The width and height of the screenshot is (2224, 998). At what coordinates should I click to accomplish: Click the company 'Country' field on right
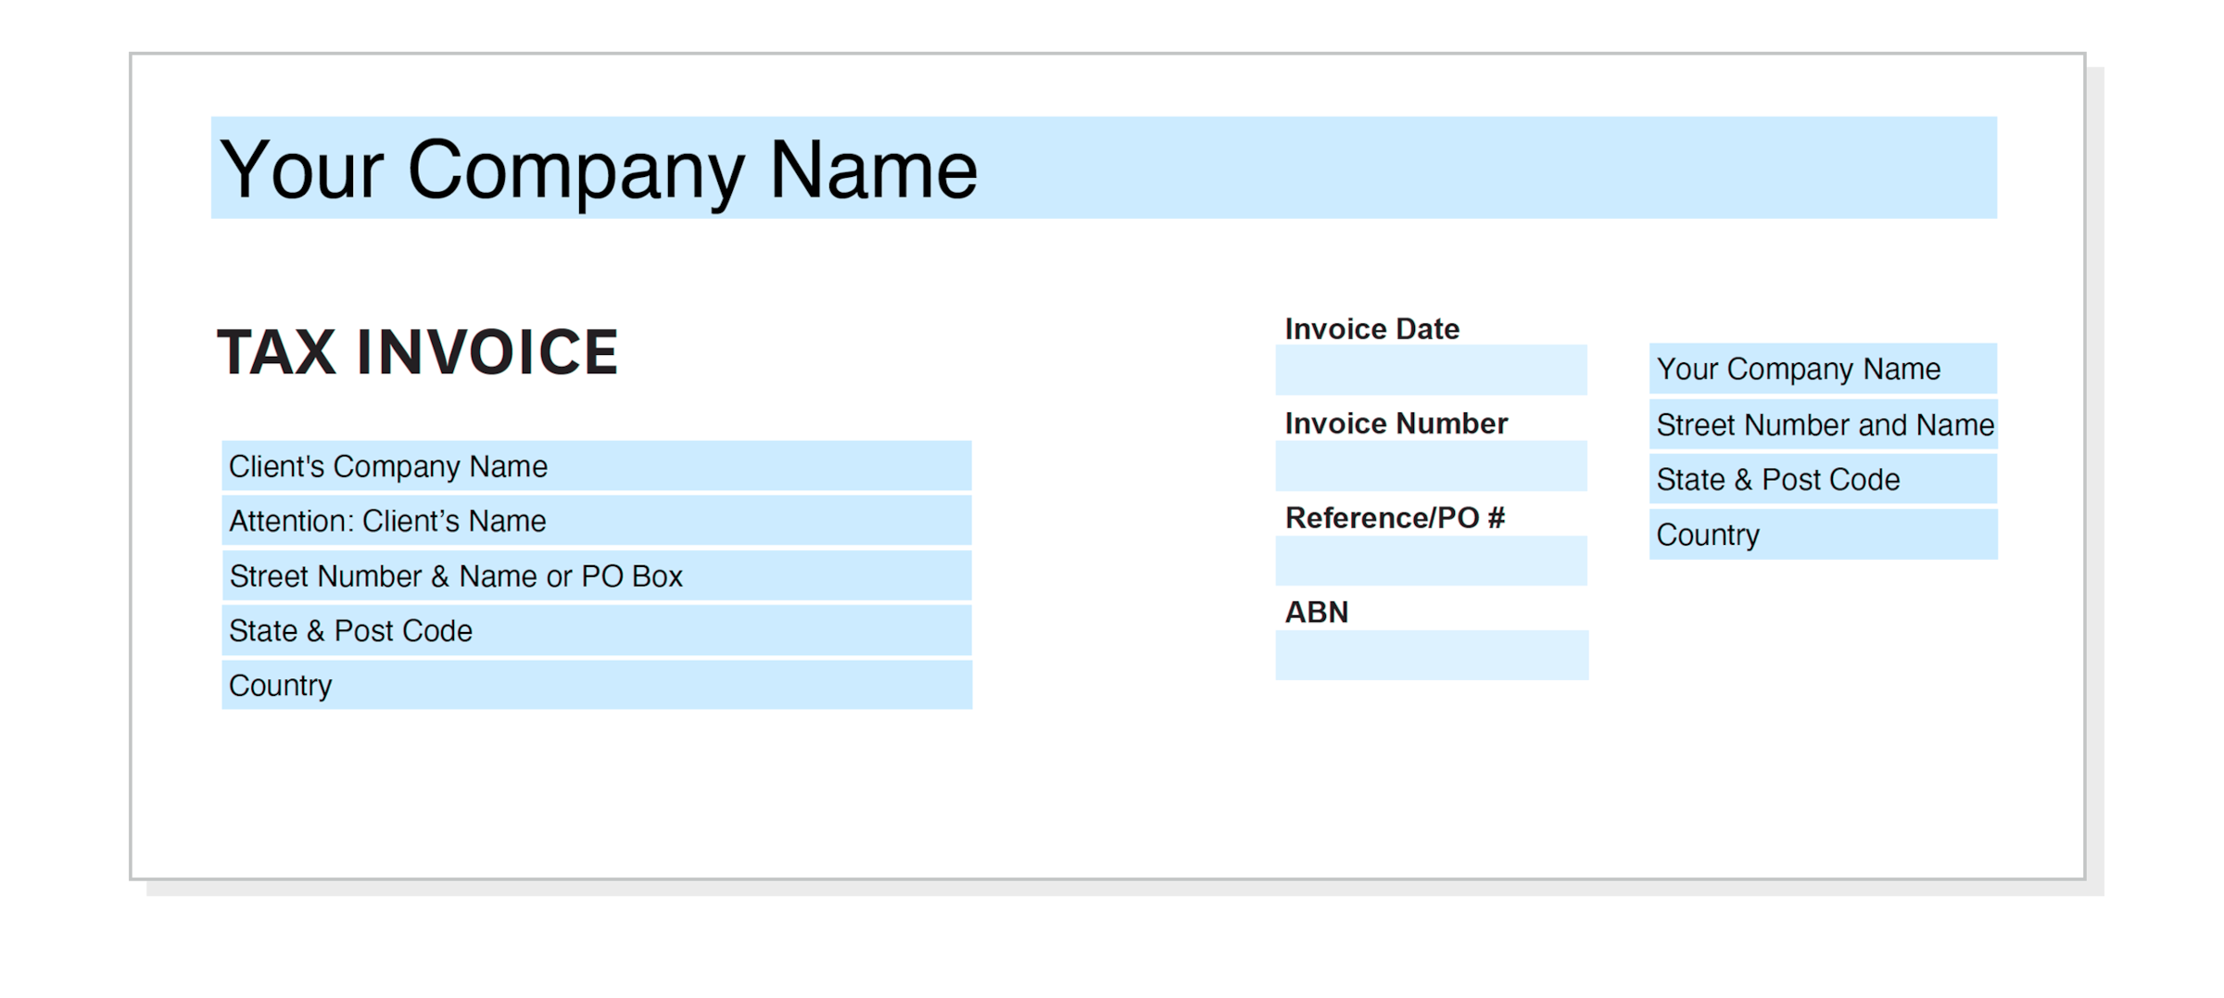pos(1823,535)
